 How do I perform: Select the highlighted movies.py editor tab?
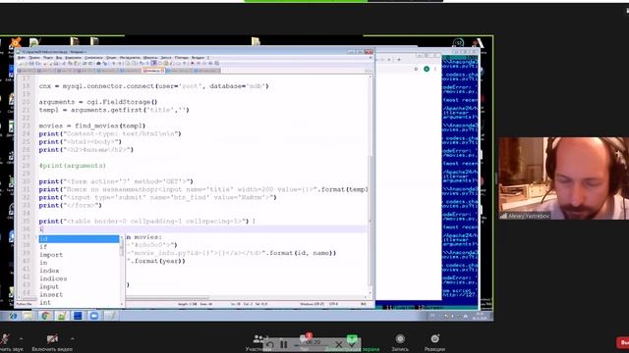click(x=153, y=71)
